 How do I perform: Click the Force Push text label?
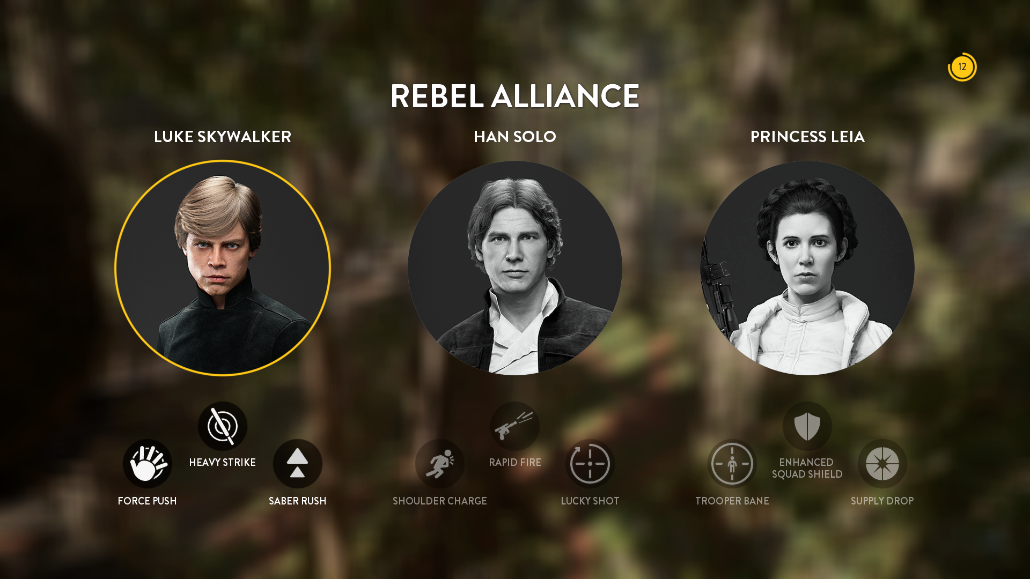[x=148, y=501]
